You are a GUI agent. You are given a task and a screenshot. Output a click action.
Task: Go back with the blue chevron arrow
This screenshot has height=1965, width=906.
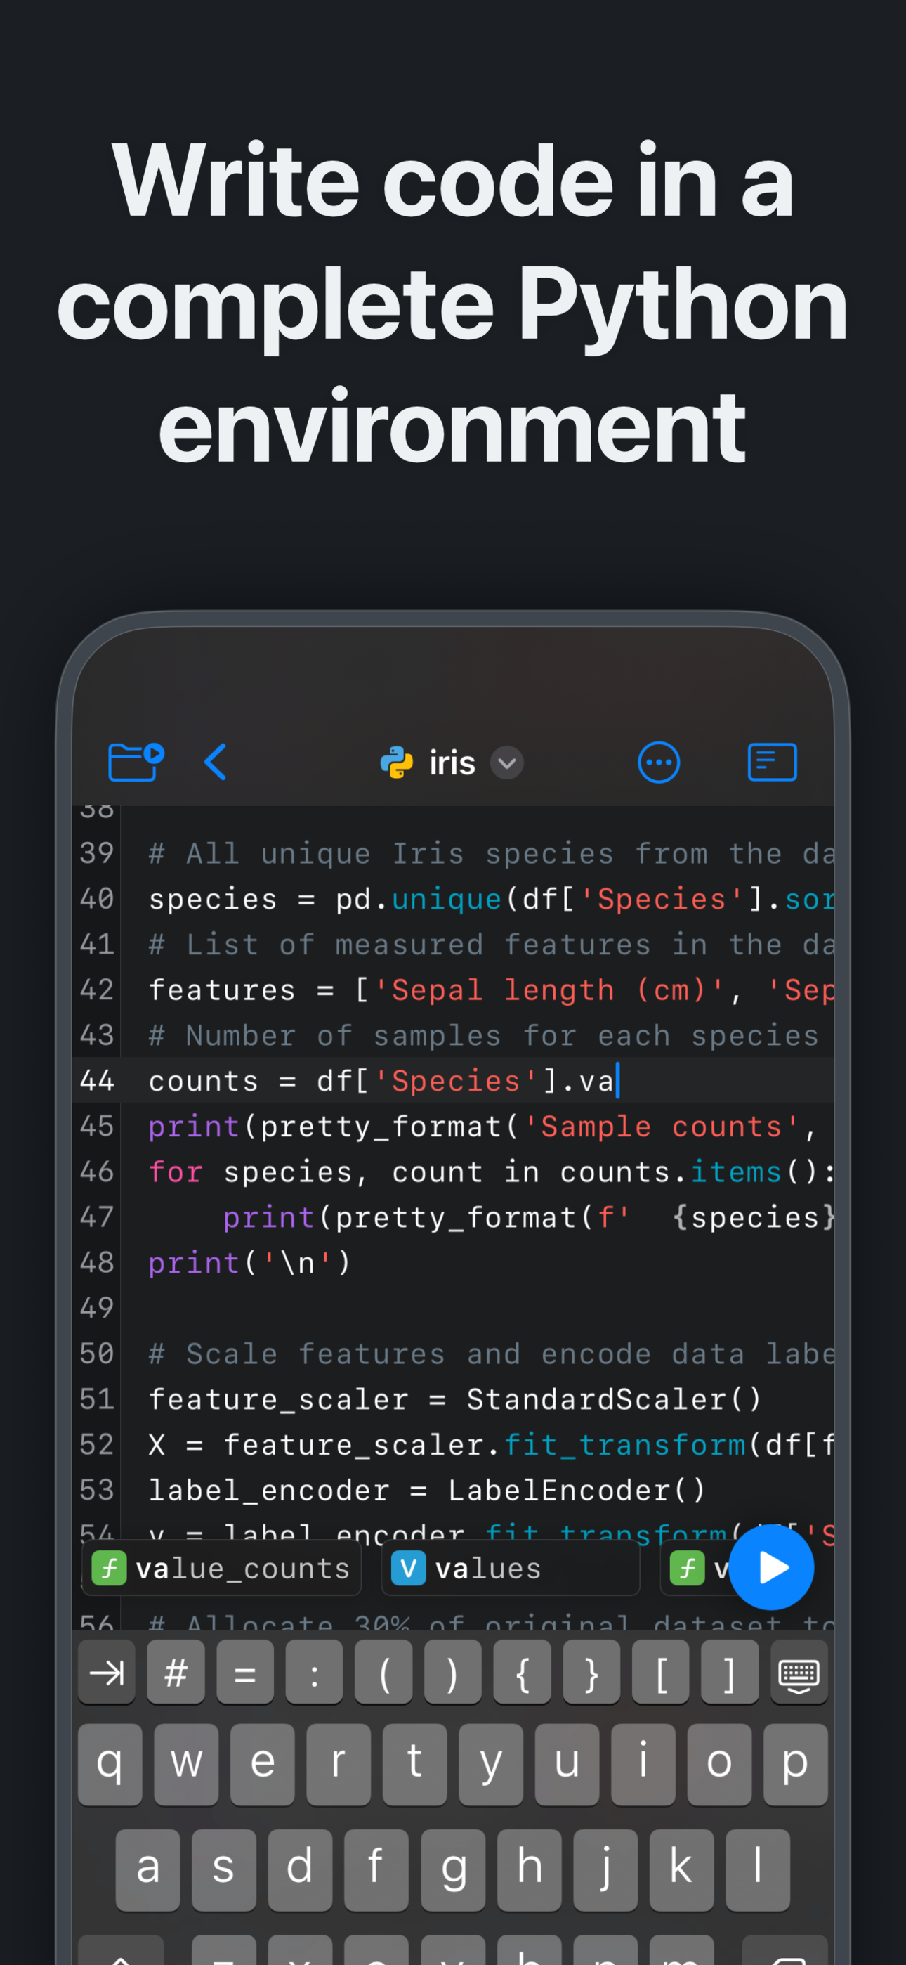216,762
